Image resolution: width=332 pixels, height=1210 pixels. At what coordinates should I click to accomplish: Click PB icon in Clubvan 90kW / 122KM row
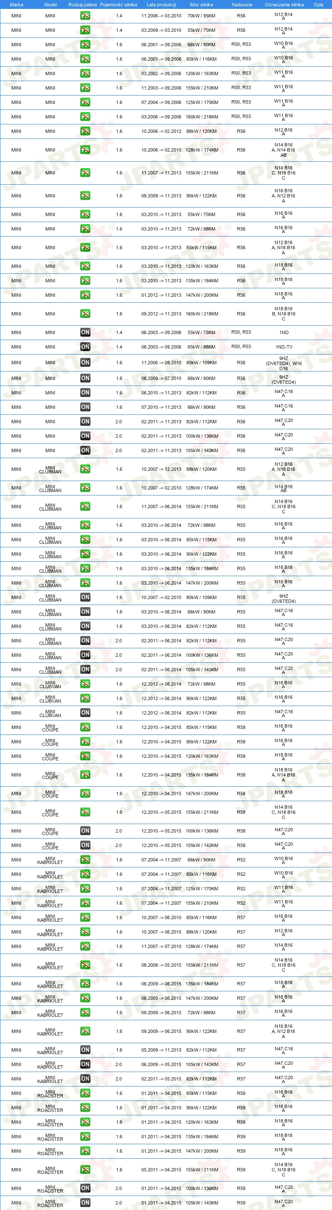pos(85,698)
